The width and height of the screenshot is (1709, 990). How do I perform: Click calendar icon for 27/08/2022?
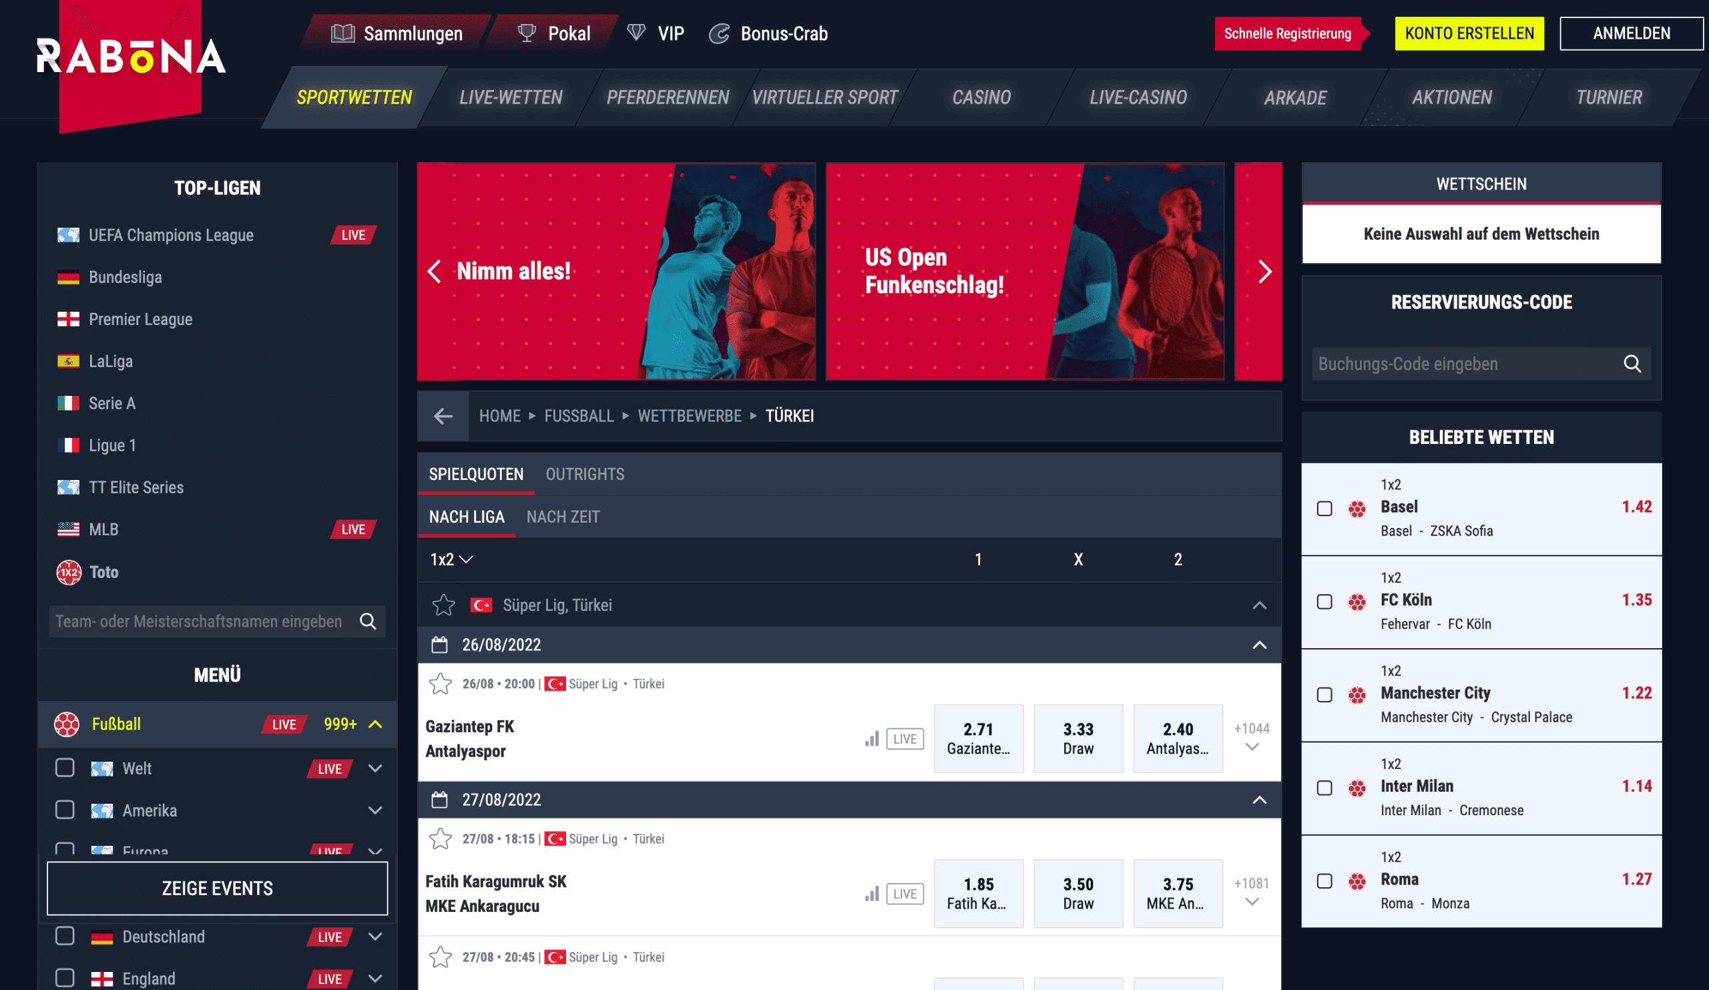(x=439, y=800)
